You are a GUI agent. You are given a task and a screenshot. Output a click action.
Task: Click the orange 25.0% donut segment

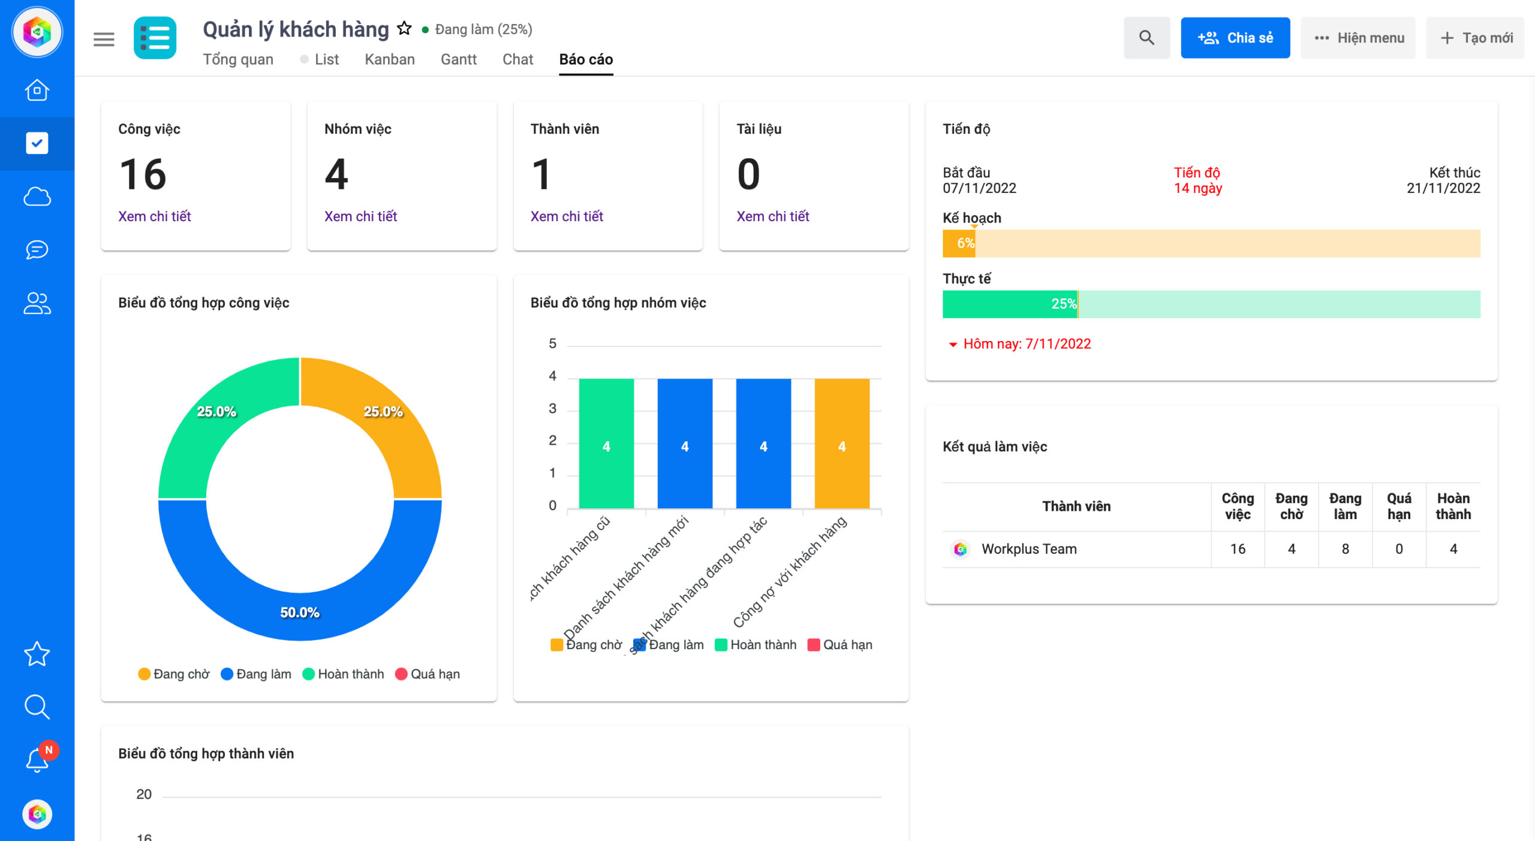(x=384, y=412)
